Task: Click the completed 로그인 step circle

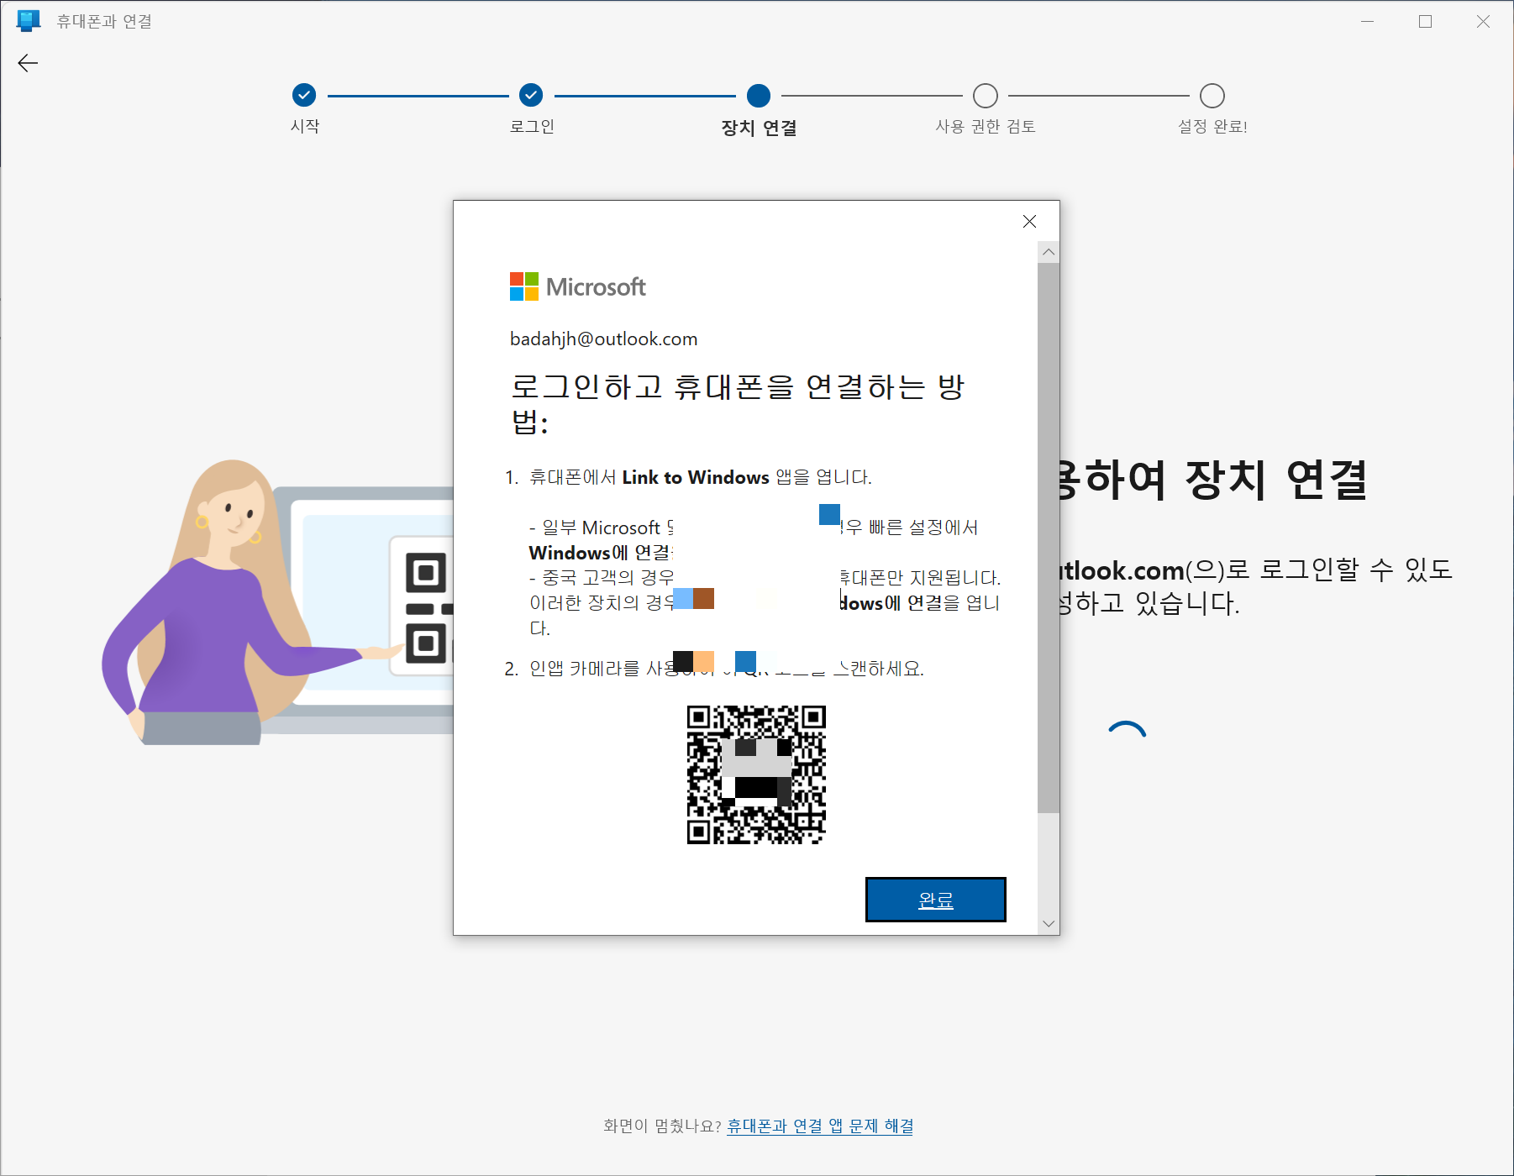Action: (531, 96)
